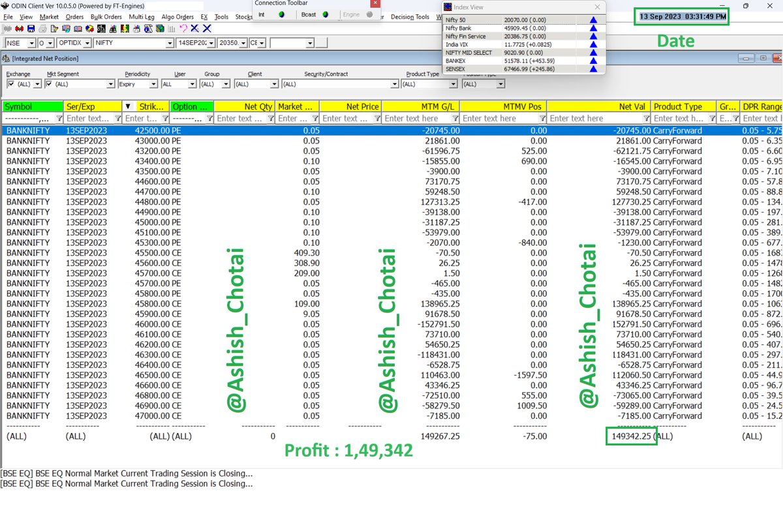
Task: Click the Net Val column header
Action: pos(598,106)
